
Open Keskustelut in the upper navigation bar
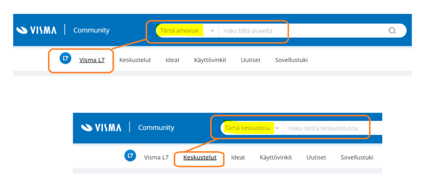click(x=135, y=60)
